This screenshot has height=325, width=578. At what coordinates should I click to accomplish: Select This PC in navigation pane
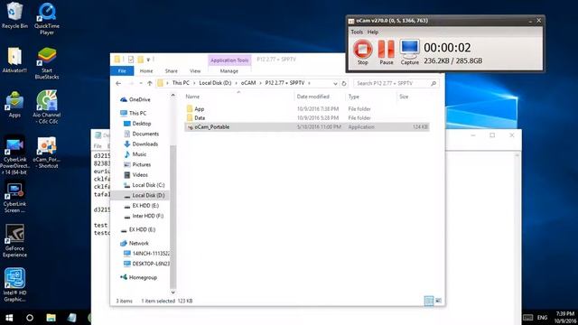pyautogui.click(x=133, y=113)
